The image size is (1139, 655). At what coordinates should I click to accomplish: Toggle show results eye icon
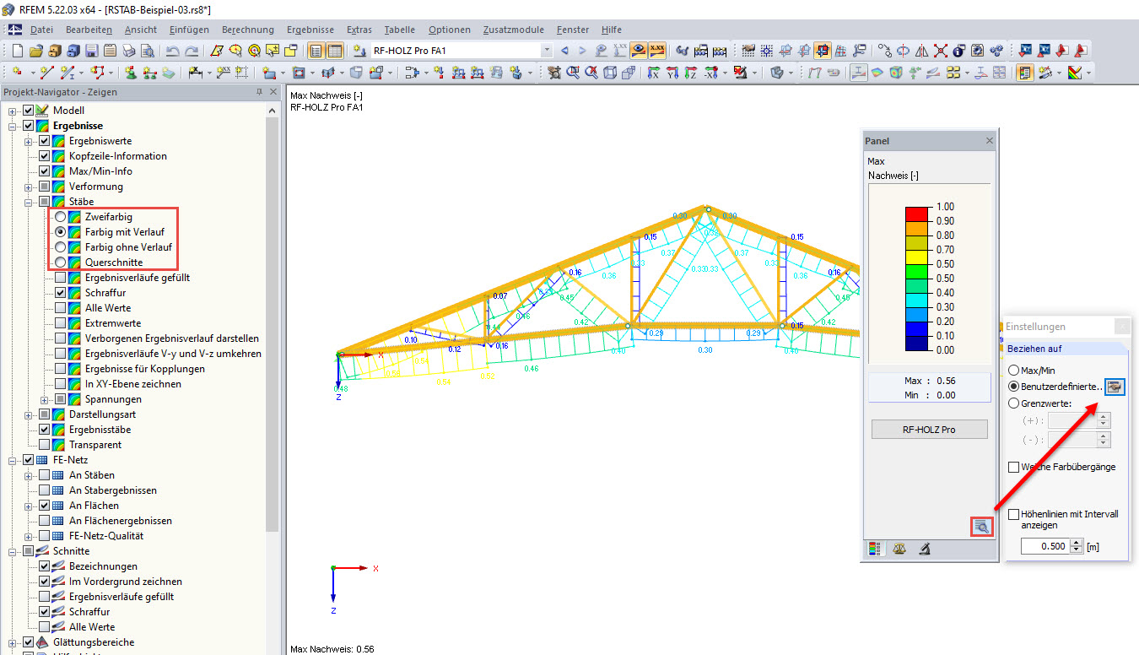[x=639, y=51]
